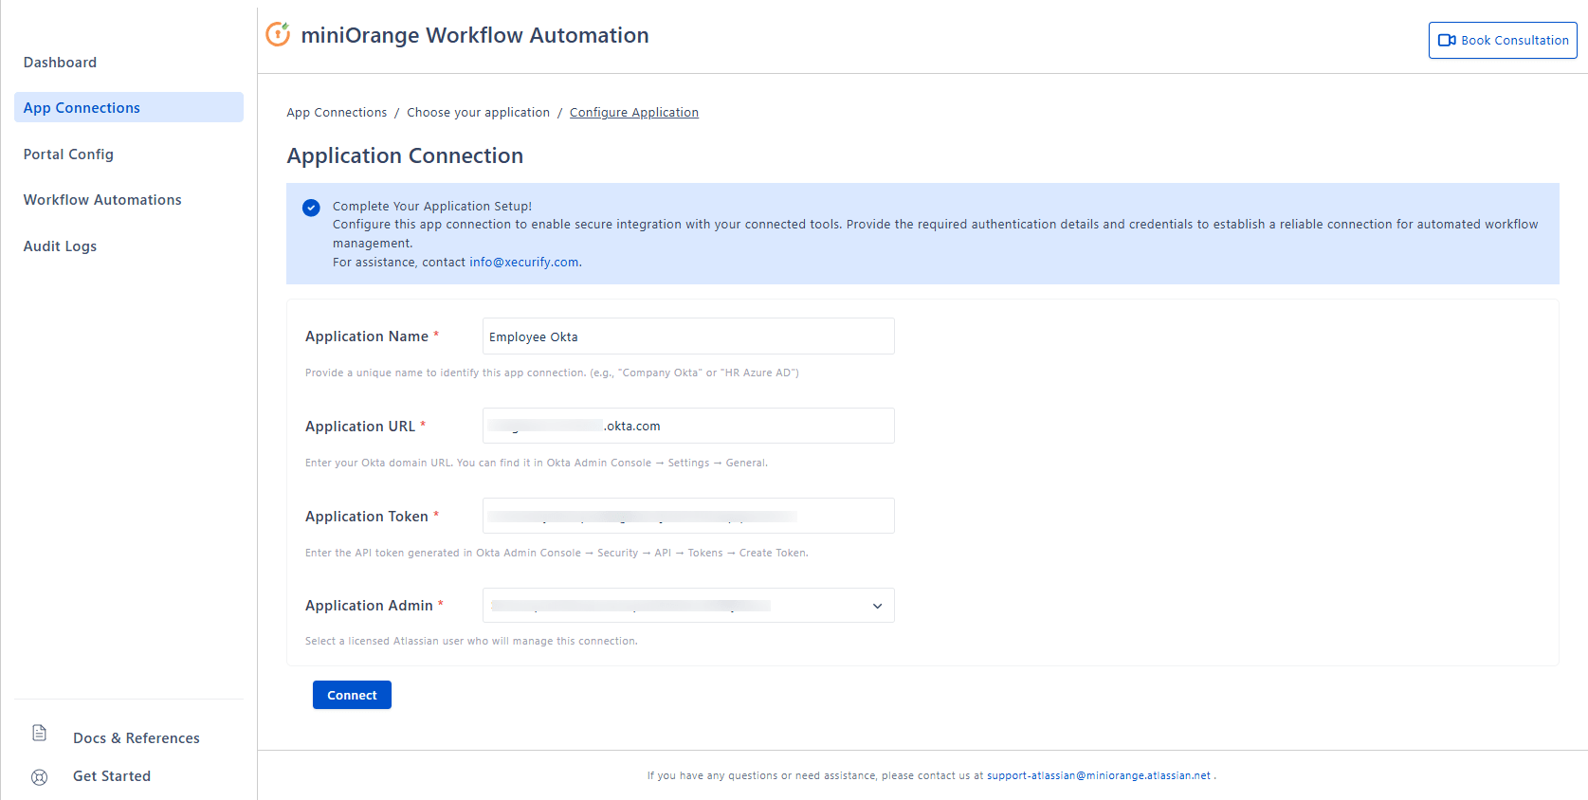Viewport: 1588px width, 800px height.
Task: Click the Configure Application breadcrumb link
Action: (634, 112)
